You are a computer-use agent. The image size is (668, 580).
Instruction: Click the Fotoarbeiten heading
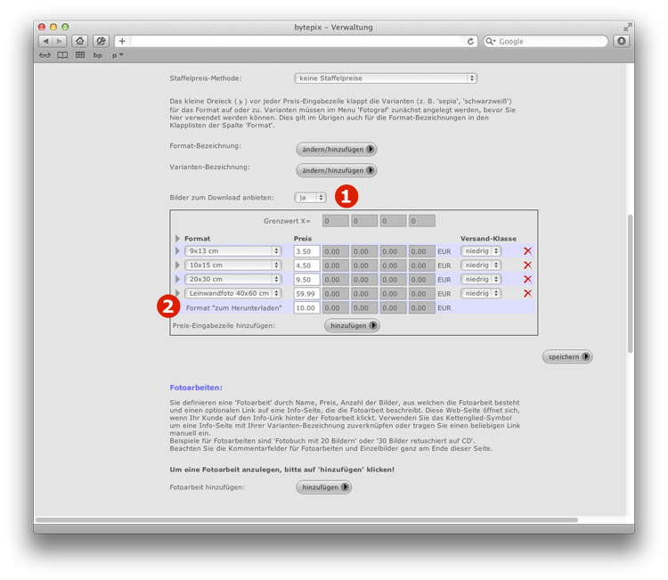tap(196, 388)
